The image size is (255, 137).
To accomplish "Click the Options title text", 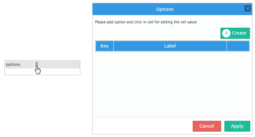I will point(165,9).
